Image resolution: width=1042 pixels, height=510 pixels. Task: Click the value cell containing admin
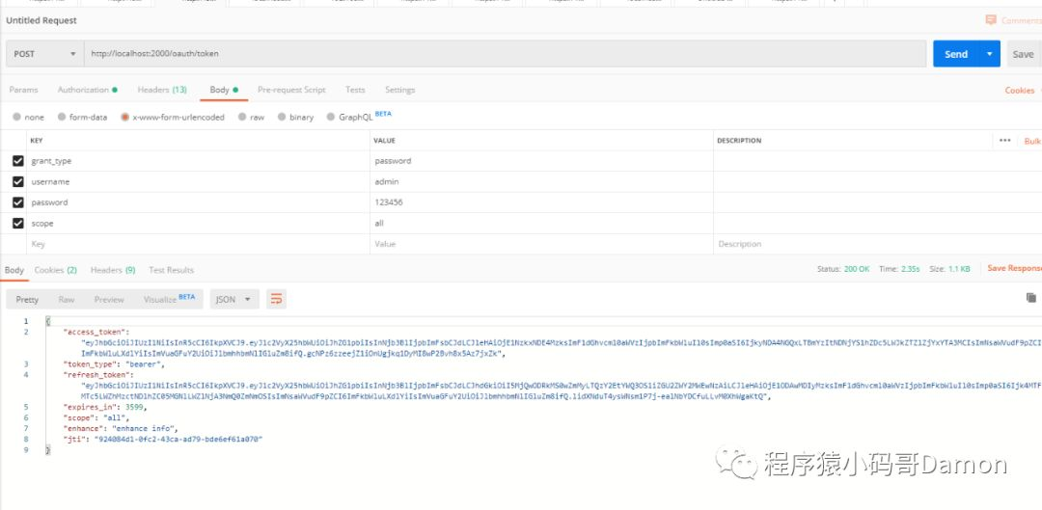click(x=541, y=181)
